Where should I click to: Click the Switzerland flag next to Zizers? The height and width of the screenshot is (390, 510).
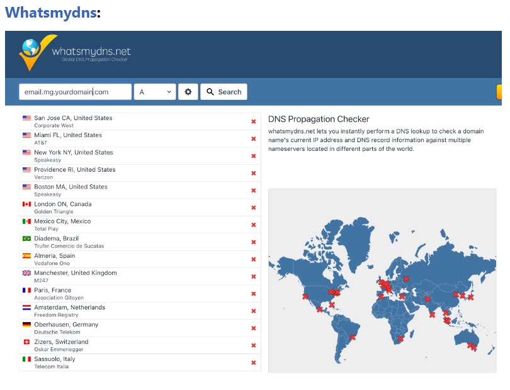click(x=26, y=342)
